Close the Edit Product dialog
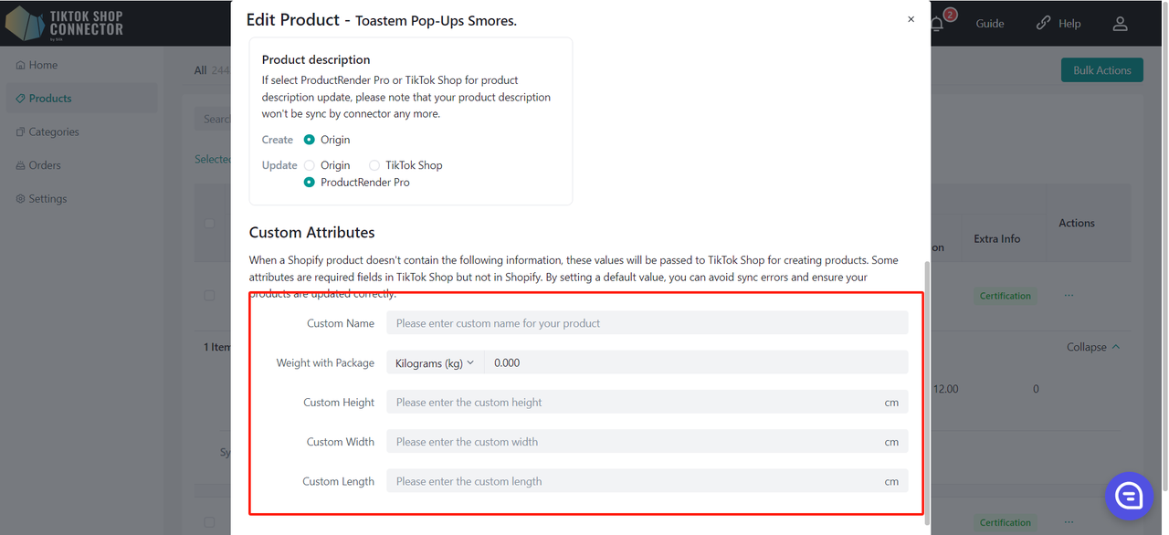The height and width of the screenshot is (535, 1169). tap(911, 19)
